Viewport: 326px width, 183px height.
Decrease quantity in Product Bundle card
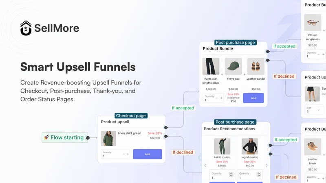click(217, 98)
